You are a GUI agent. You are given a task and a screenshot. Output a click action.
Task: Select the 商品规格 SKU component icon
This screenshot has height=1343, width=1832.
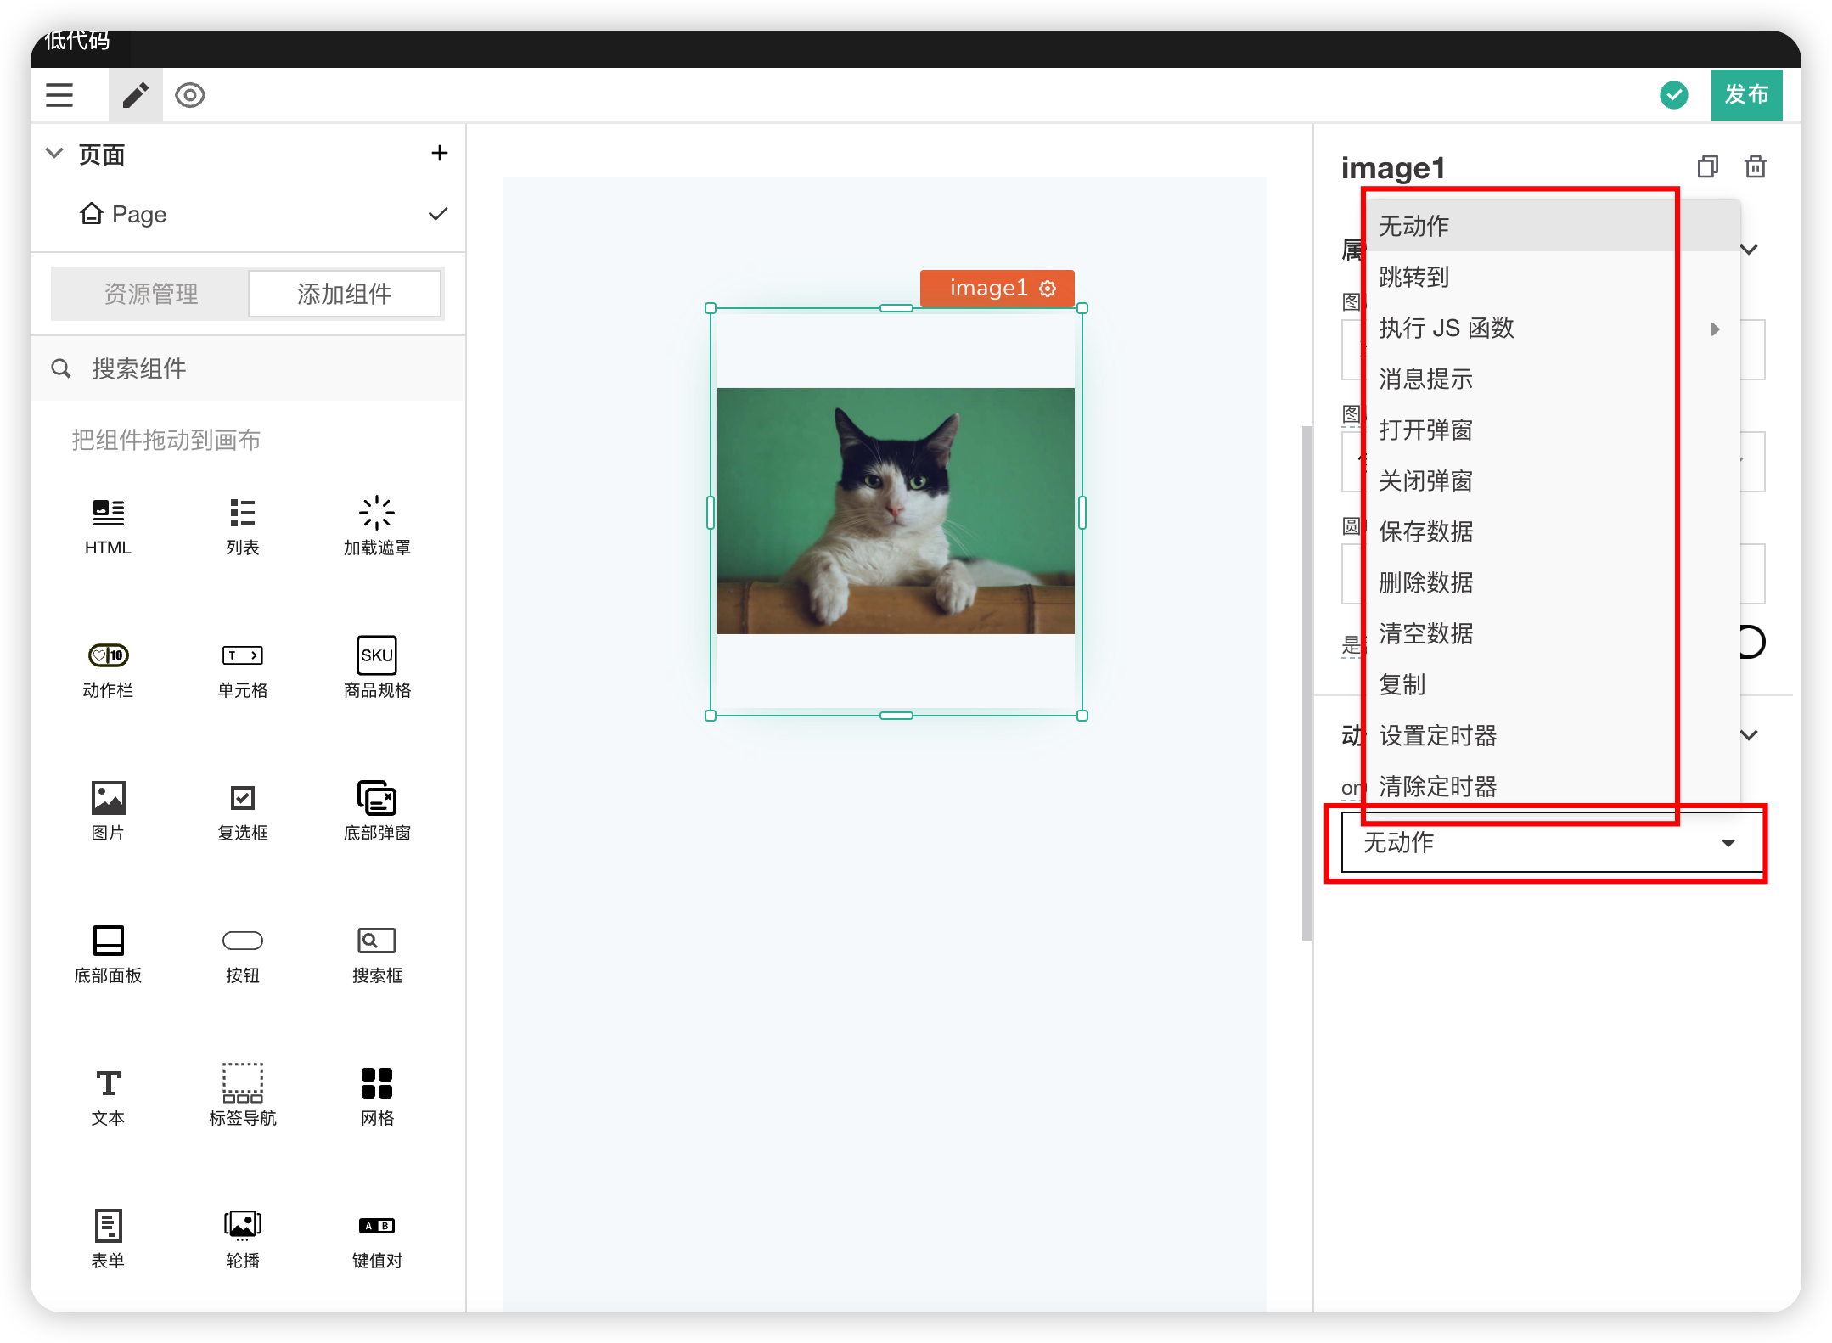(377, 655)
